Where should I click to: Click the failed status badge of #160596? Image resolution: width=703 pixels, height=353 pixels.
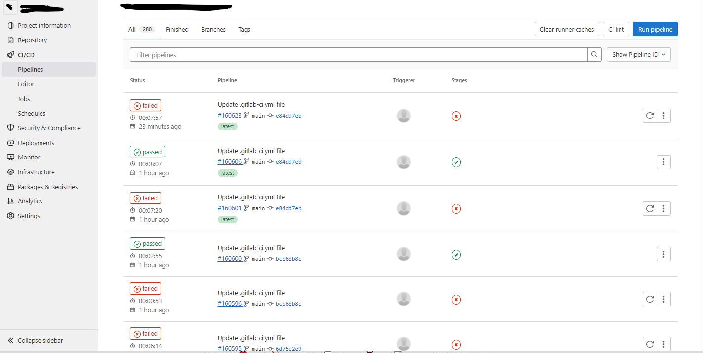tap(145, 288)
